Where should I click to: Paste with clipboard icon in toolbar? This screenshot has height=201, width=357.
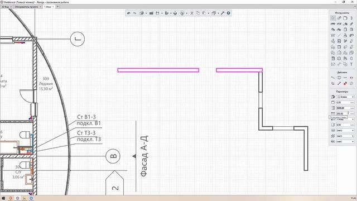pos(204,13)
